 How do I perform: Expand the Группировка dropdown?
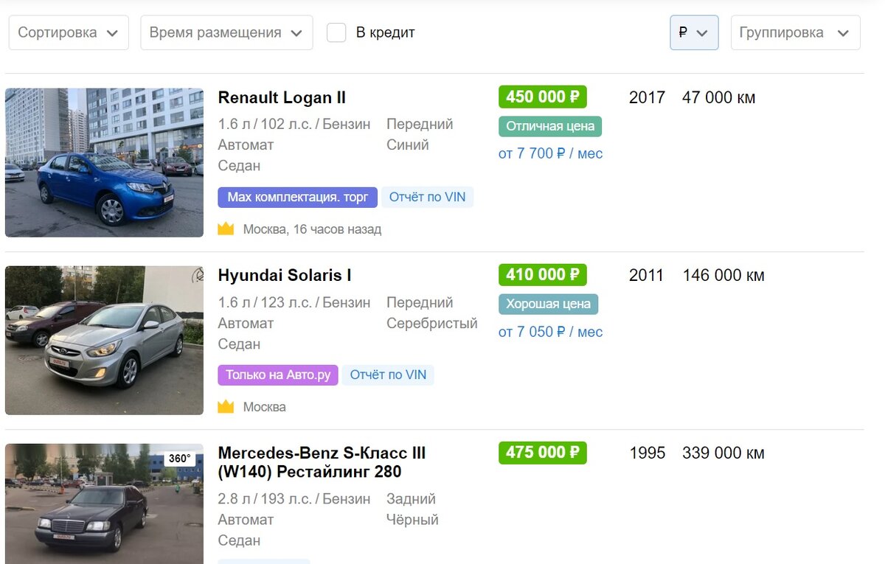coord(795,32)
